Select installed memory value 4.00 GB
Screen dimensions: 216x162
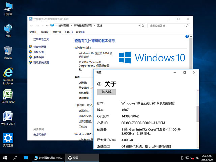click(127, 140)
